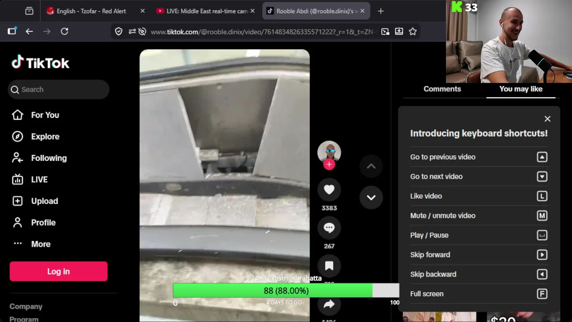
Task: Bookmark page with the star icon
Action: pyautogui.click(x=413, y=31)
